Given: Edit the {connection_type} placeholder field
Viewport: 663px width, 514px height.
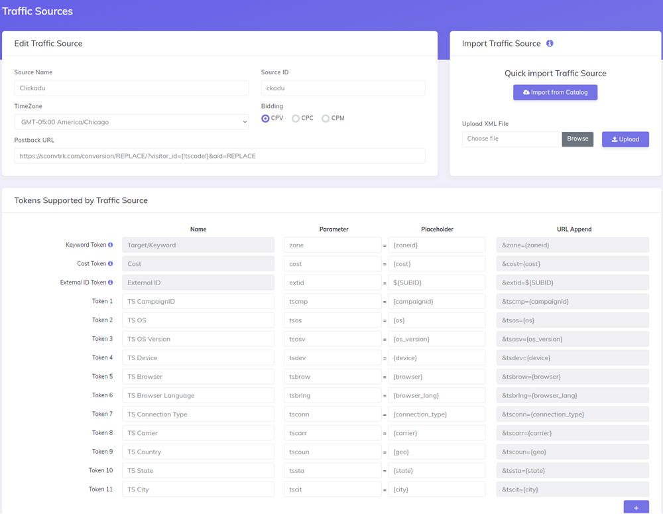Looking at the screenshot, I should (436, 415).
